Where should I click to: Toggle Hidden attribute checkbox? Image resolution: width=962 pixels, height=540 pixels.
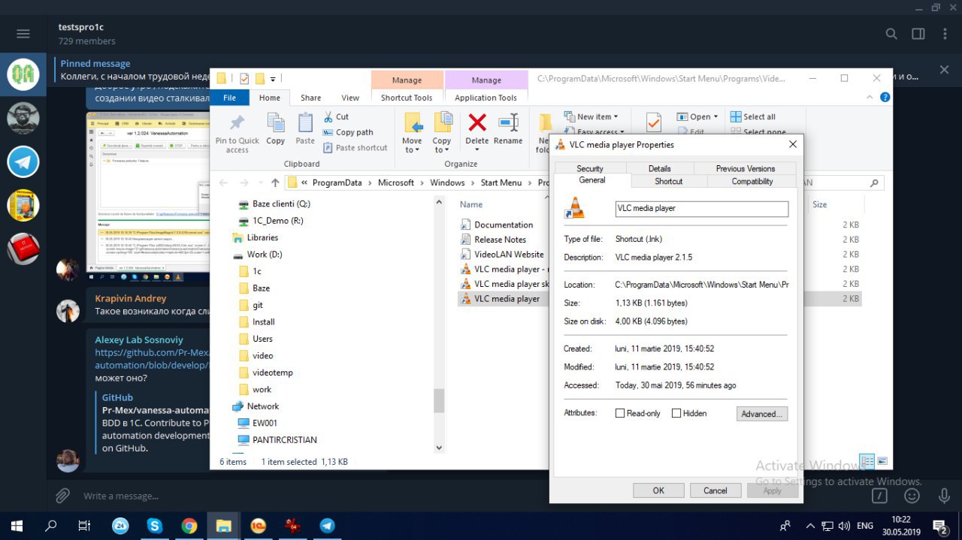676,413
